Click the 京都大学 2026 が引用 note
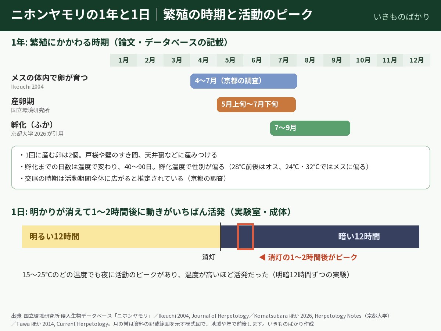This screenshot has height=331, width=441. pyautogui.click(x=37, y=134)
